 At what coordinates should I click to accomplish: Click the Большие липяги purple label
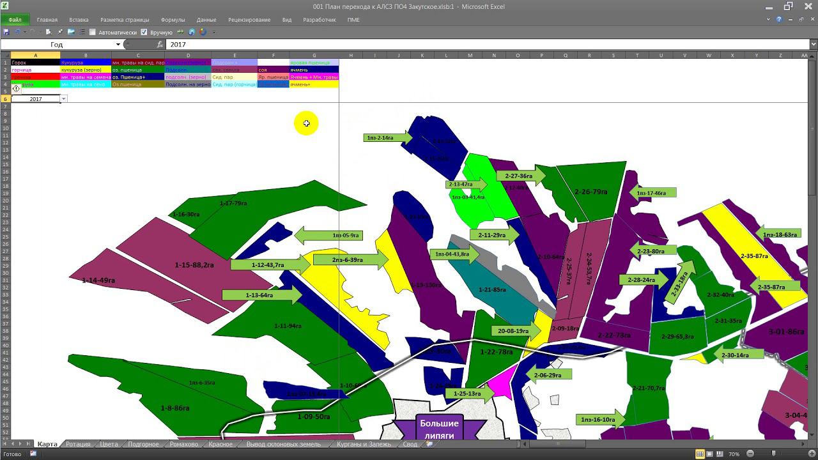(x=438, y=429)
